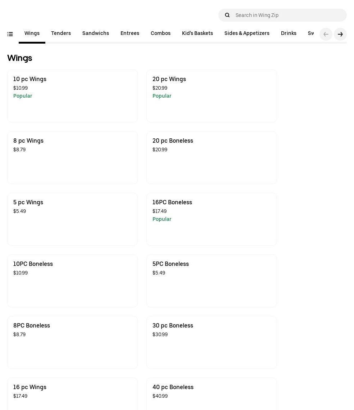Select the 5PC Boneless menu card
The height and width of the screenshot is (410, 354).
click(212, 281)
